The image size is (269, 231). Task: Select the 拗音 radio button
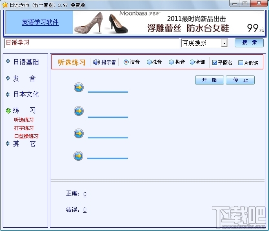click(171, 62)
